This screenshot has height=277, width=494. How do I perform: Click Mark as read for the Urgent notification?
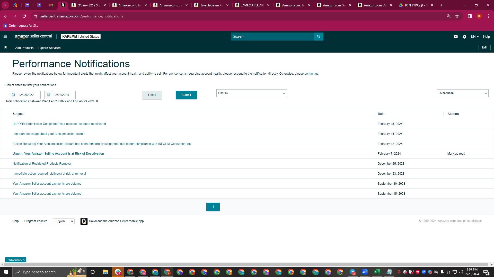click(x=456, y=154)
